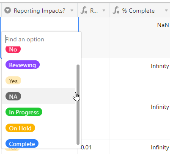Click the formula icon beside % Complete
The width and height of the screenshot is (170, 154).
pyautogui.click(x=116, y=11)
